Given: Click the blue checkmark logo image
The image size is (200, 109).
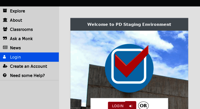Looking at the screenshot, I should [129, 68].
